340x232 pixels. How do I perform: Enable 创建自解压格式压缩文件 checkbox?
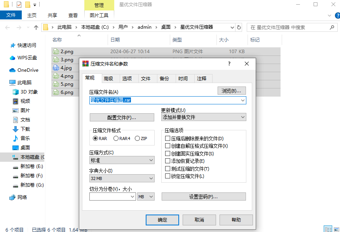167,146
